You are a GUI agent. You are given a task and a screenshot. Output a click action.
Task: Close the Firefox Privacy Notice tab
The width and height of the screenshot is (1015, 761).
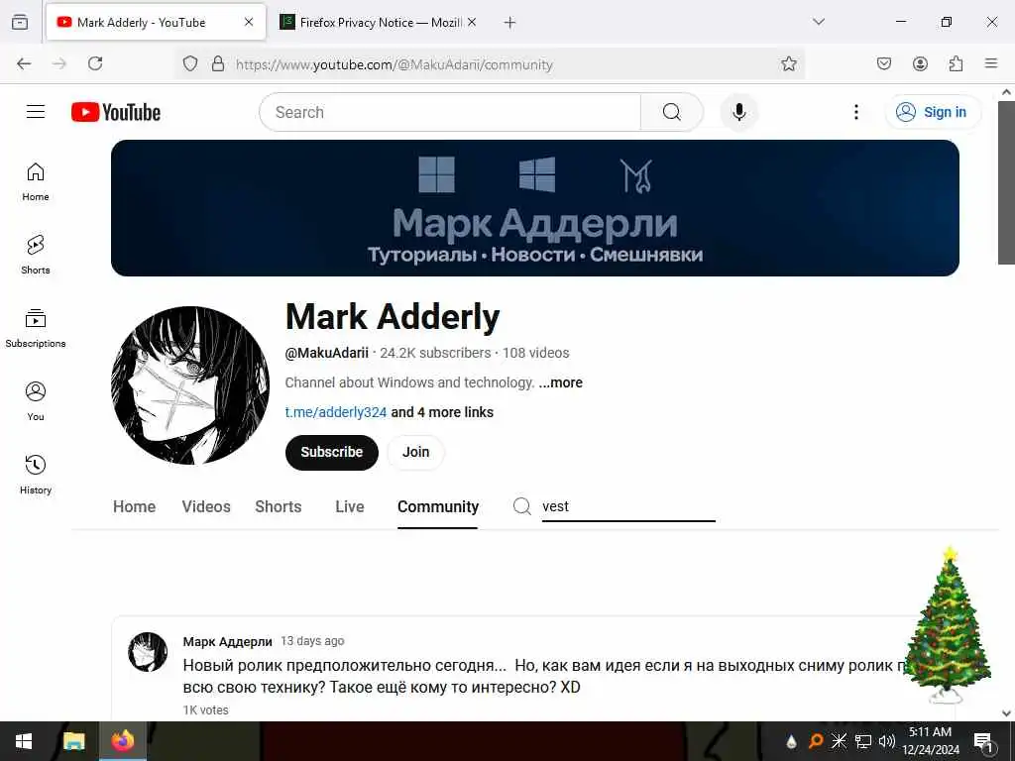tap(472, 22)
